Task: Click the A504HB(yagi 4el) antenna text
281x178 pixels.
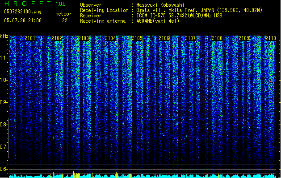Action: click(158, 21)
